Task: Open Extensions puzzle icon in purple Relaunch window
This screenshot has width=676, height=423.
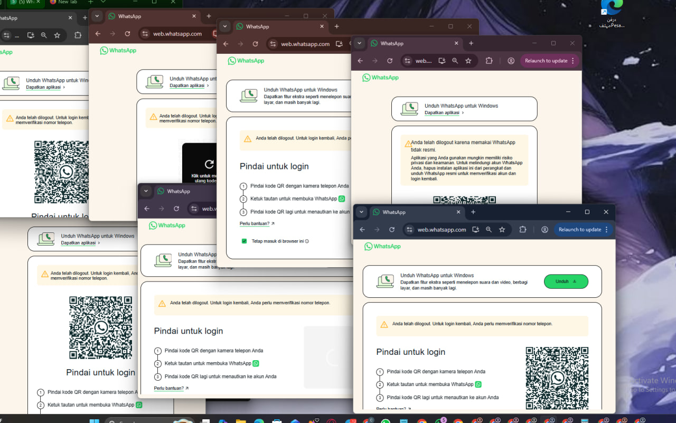Action: pyautogui.click(x=489, y=61)
